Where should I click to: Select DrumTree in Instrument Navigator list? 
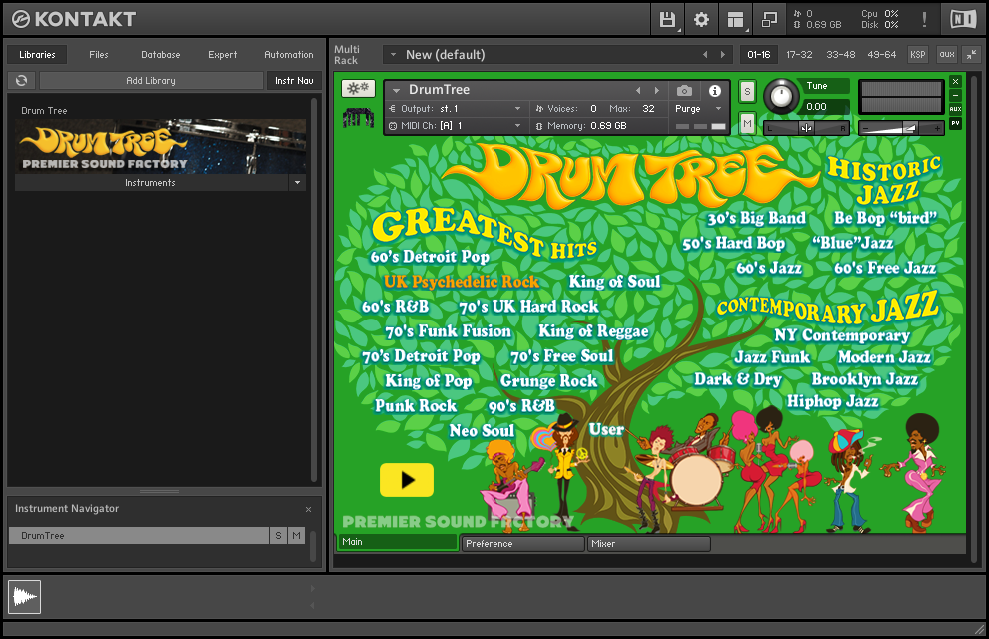[139, 535]
